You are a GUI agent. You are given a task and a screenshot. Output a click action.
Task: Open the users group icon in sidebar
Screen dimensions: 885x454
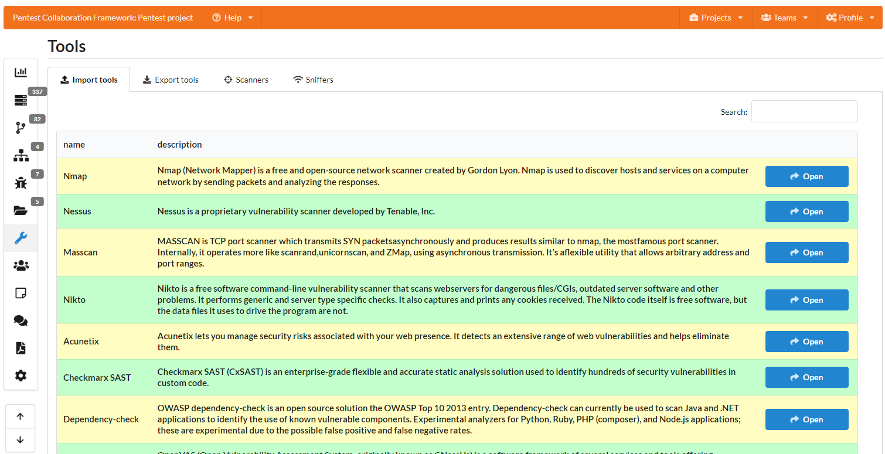coord(21,265)
